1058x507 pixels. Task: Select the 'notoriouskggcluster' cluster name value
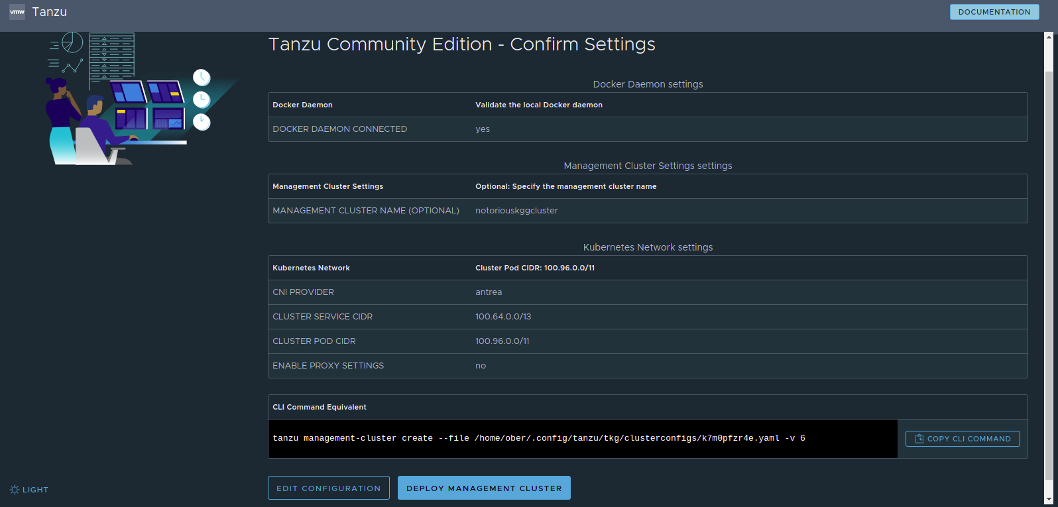(x=516, y=211)
